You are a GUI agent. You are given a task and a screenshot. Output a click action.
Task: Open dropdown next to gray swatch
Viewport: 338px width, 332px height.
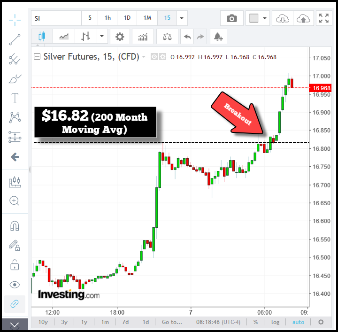click(x=265, y=18)
